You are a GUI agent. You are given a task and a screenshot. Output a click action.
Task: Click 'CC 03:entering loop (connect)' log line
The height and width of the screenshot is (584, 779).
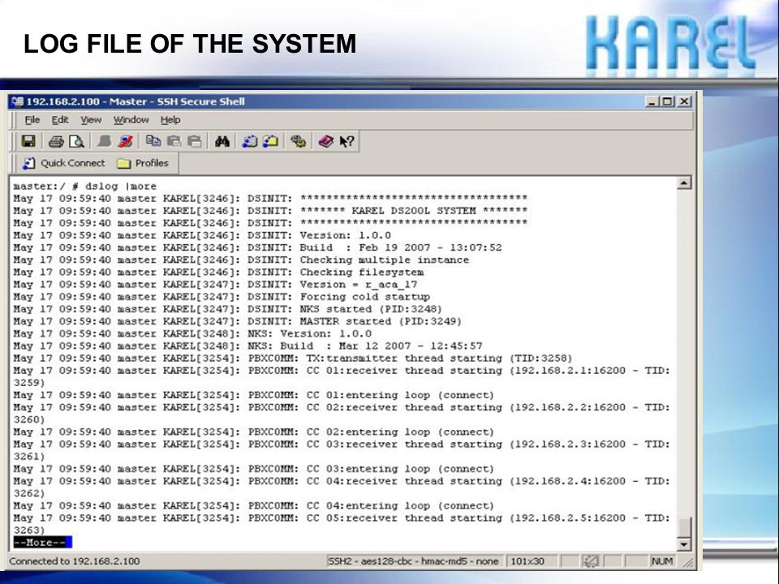coord(254,469)
